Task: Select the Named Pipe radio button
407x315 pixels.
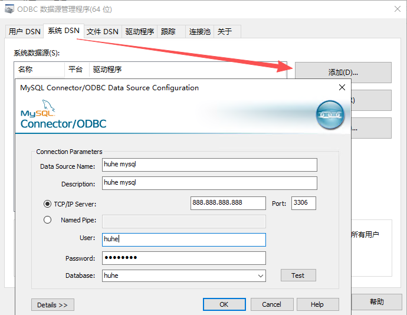Action: pos(48,220)
